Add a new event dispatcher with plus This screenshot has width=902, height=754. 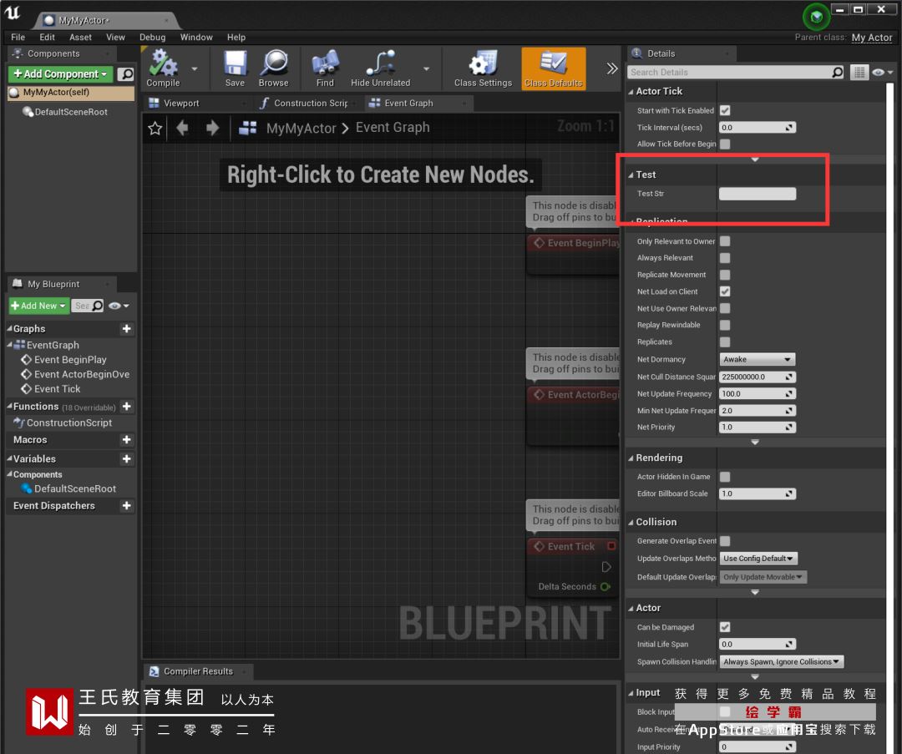click(x=127, y=505)
